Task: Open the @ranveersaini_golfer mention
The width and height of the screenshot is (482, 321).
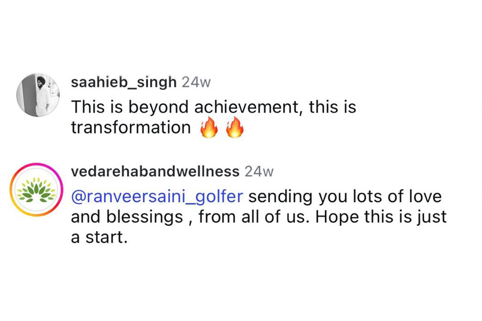Action: click(x=157, y=197)
